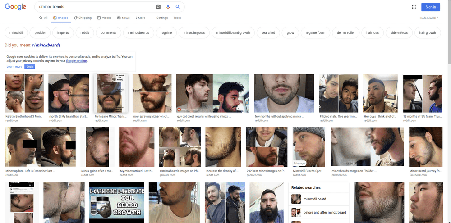451x223 pixels.
Task: Open search by image camera icon
Action: pyautogui.click(x=158, y=7)
